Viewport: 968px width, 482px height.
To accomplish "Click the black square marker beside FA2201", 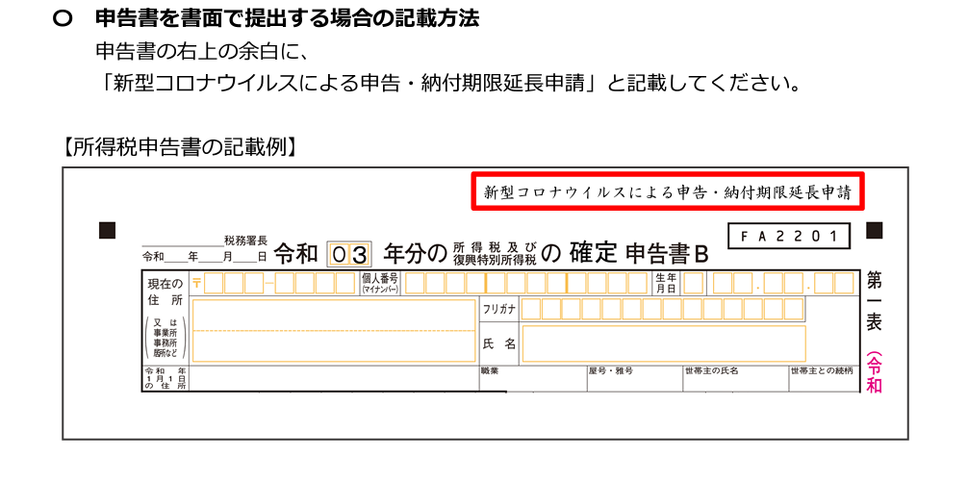I will (874, 230).
